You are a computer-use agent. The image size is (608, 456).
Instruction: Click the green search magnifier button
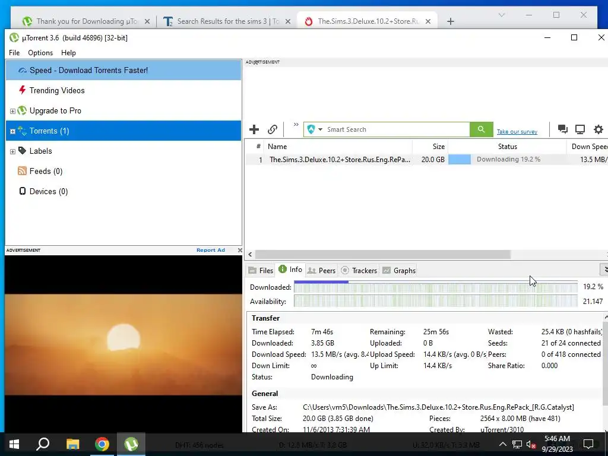[481, 129]
